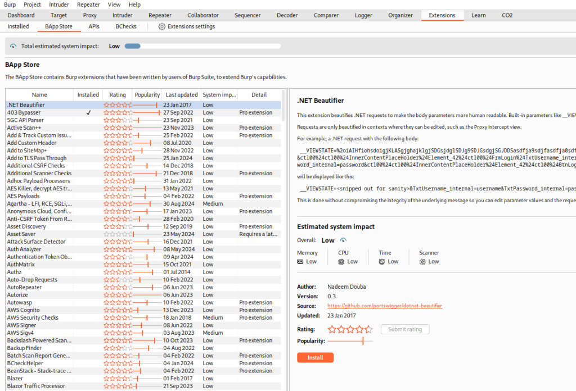The width and height of the screenshot is (576, 391).
Task: Install the .NET Beautifier extension
Action: click(315, 358)
